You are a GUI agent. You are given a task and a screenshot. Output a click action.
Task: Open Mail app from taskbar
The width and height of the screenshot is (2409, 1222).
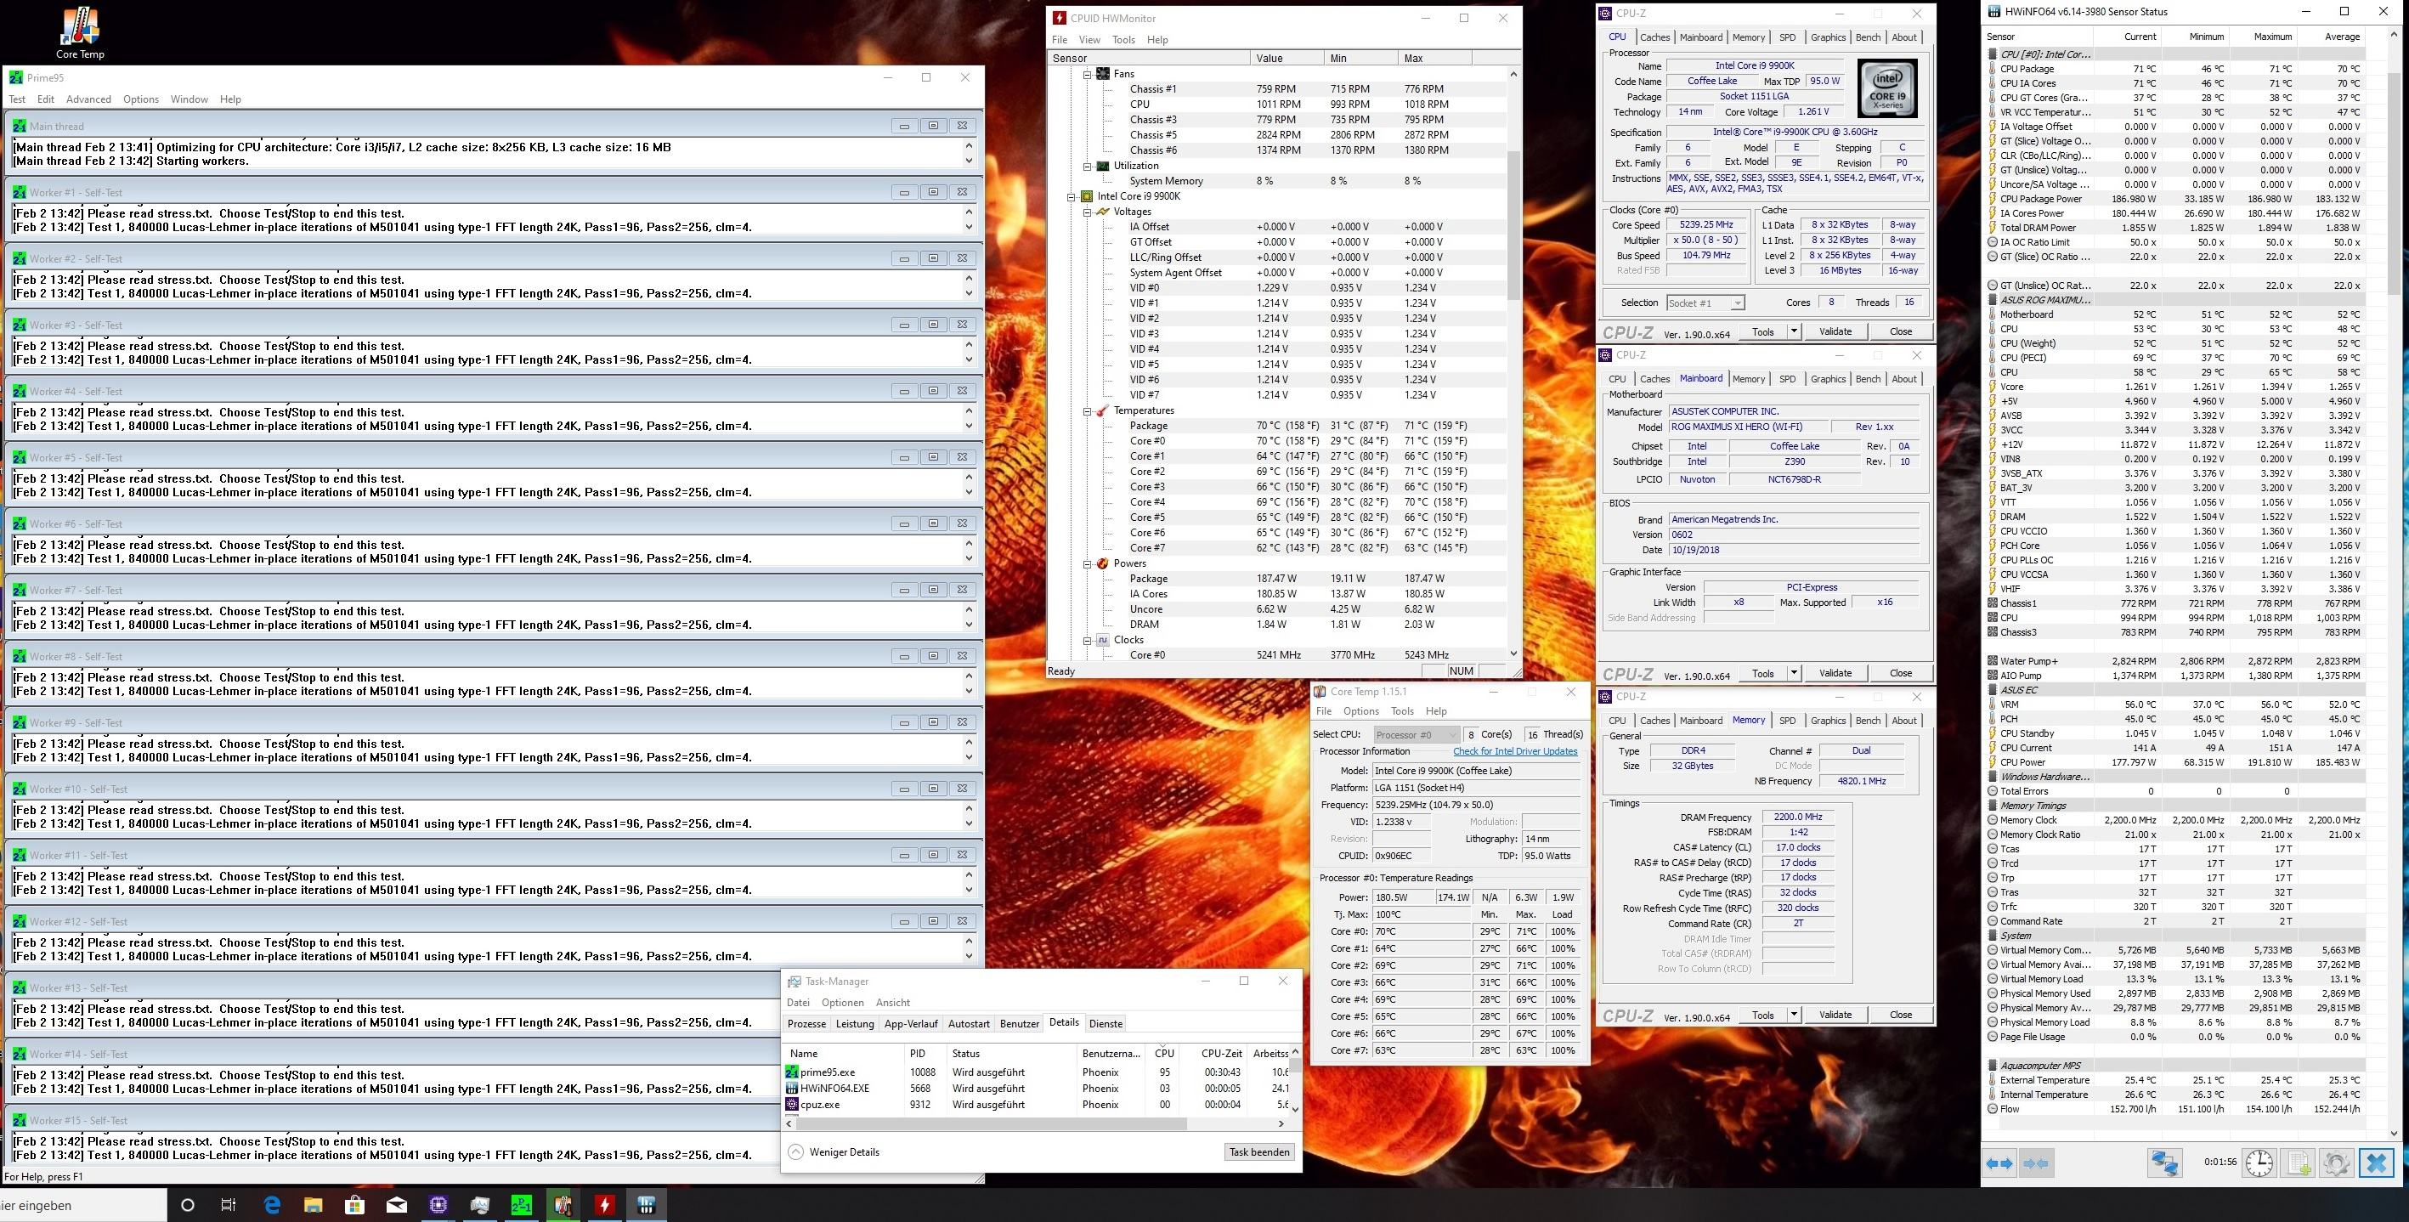click(397, 1204)
